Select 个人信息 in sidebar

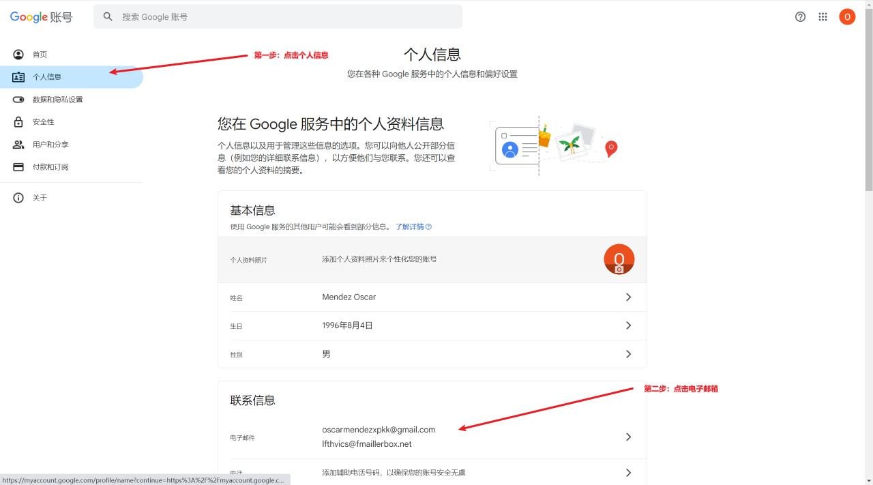[47, 77]
